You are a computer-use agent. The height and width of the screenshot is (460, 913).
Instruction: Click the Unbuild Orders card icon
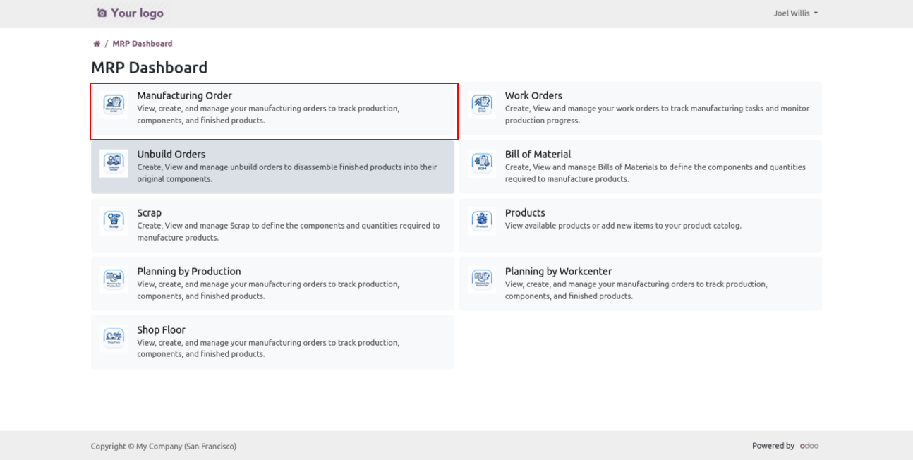(114, 164)
